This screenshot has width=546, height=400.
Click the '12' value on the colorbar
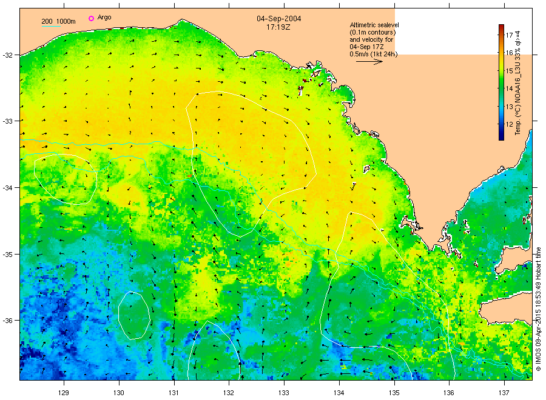tap(509, 124)
